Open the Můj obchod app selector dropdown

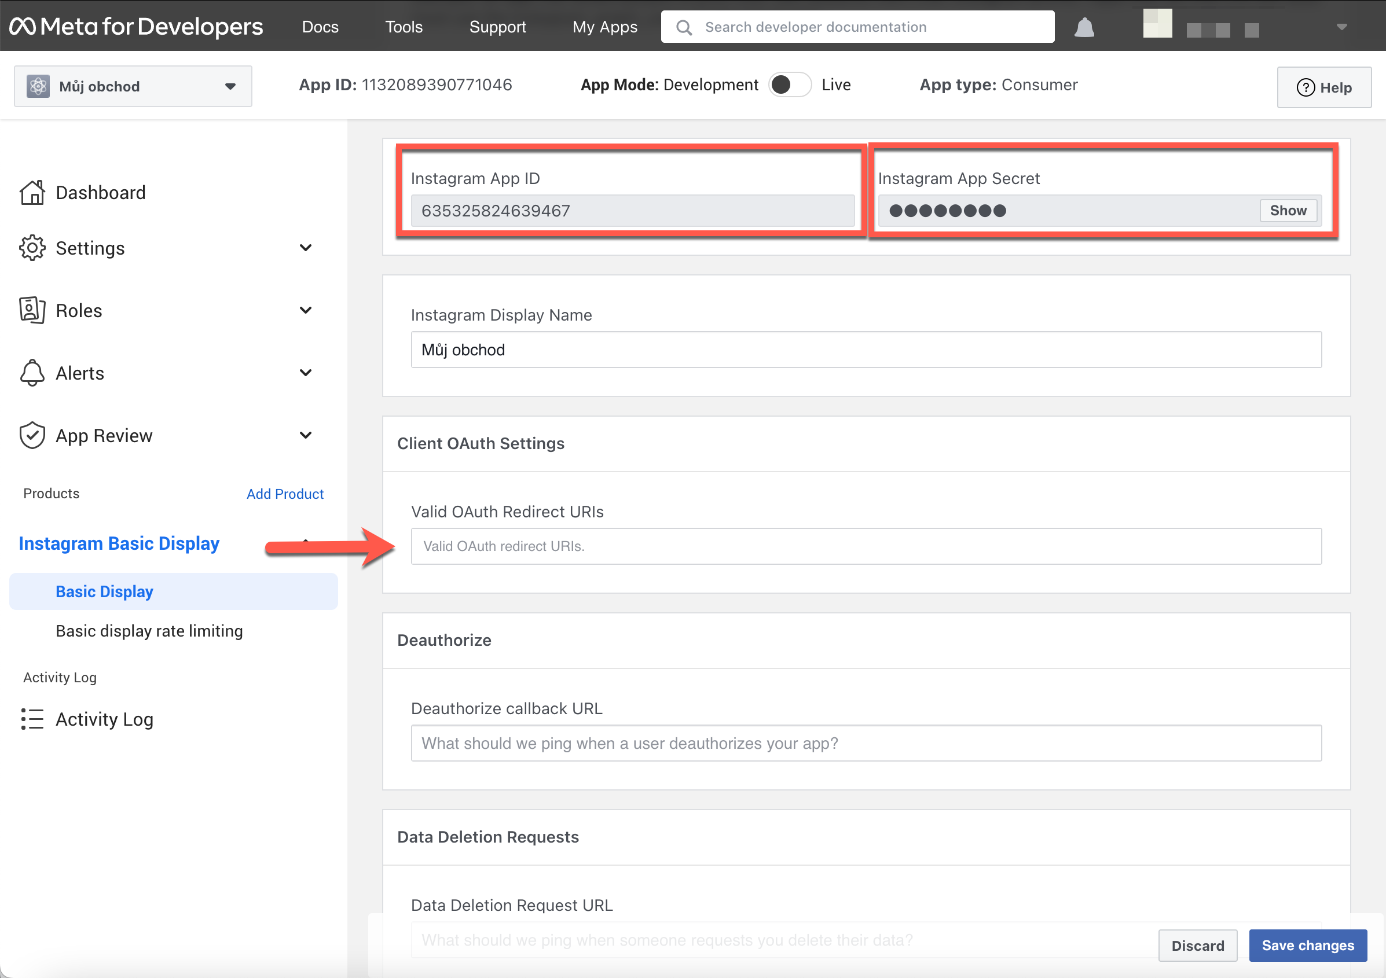pyautogui.click(x=133, y=86)
